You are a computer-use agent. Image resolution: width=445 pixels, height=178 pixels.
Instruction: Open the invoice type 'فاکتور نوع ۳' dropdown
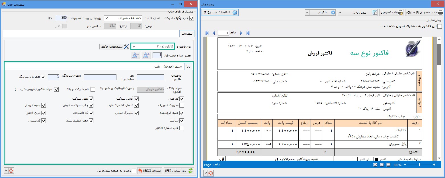tap(153, 47)
